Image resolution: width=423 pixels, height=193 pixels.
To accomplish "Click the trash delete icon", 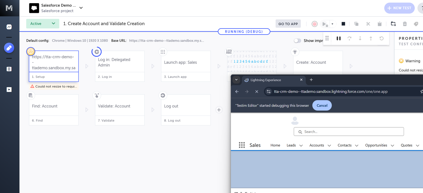I will coord(405,24).
